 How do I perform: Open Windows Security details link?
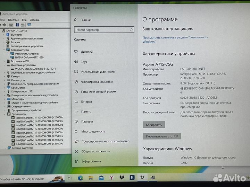pos(175,39)
